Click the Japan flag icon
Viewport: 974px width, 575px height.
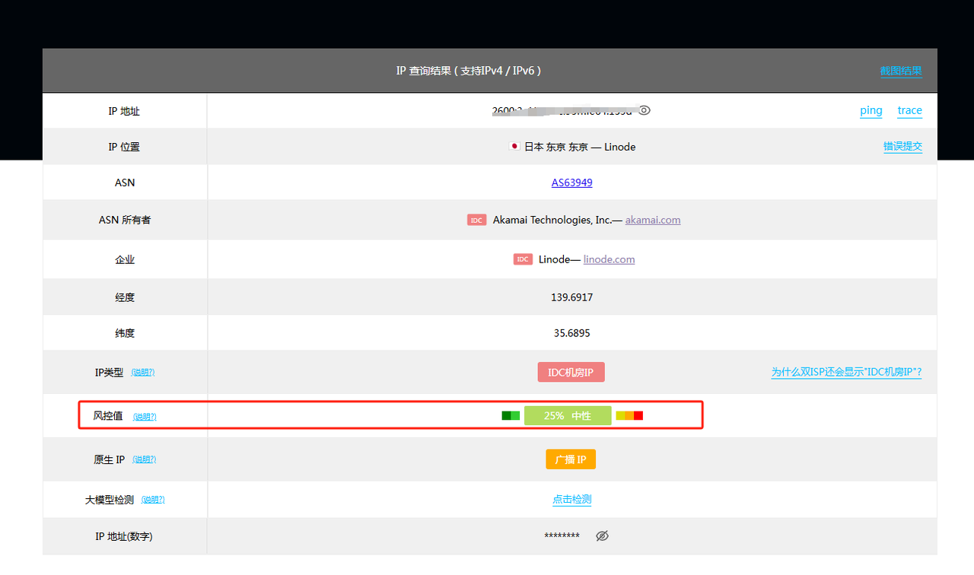click(x=514, y=146)
